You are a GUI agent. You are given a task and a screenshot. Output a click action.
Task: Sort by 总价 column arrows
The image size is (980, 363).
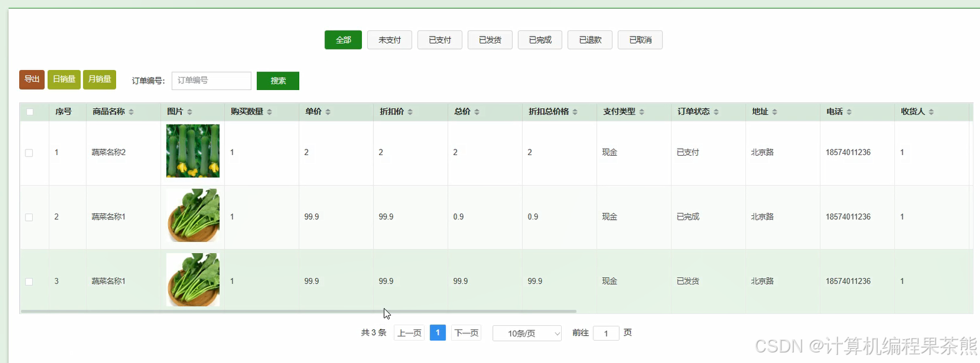point(477,112)
